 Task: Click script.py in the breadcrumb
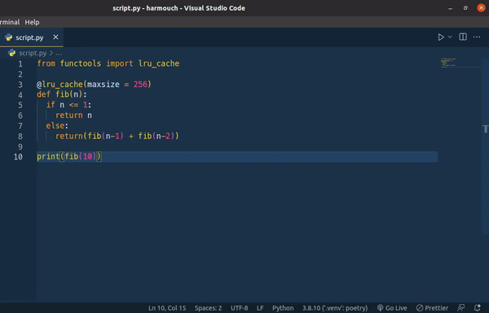click(33, 53)
